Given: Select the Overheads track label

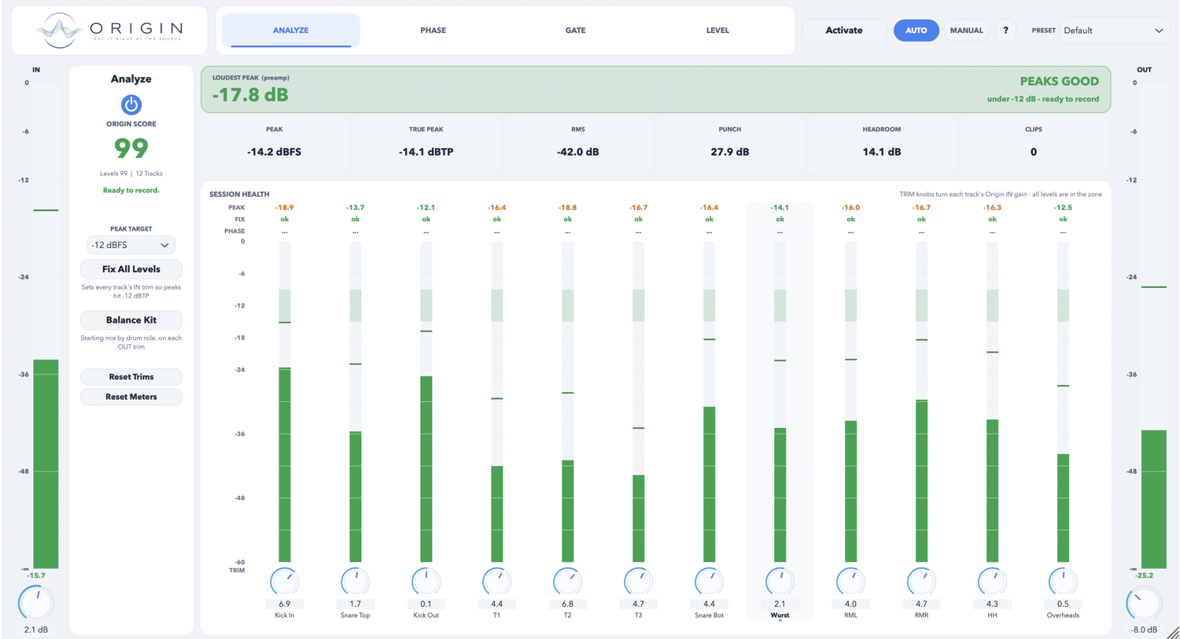Looking at the screenshot, I should (1064, 615).
